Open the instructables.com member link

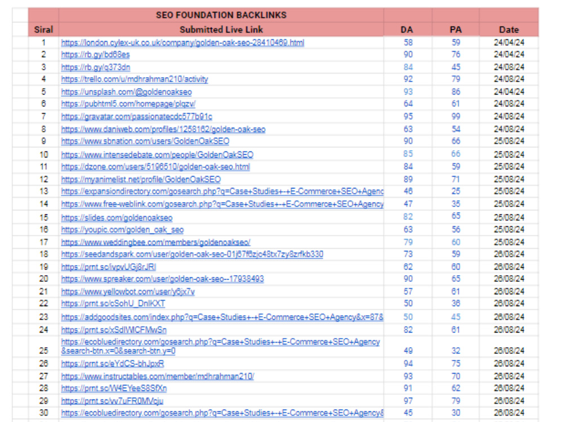(x=158, y=376)
